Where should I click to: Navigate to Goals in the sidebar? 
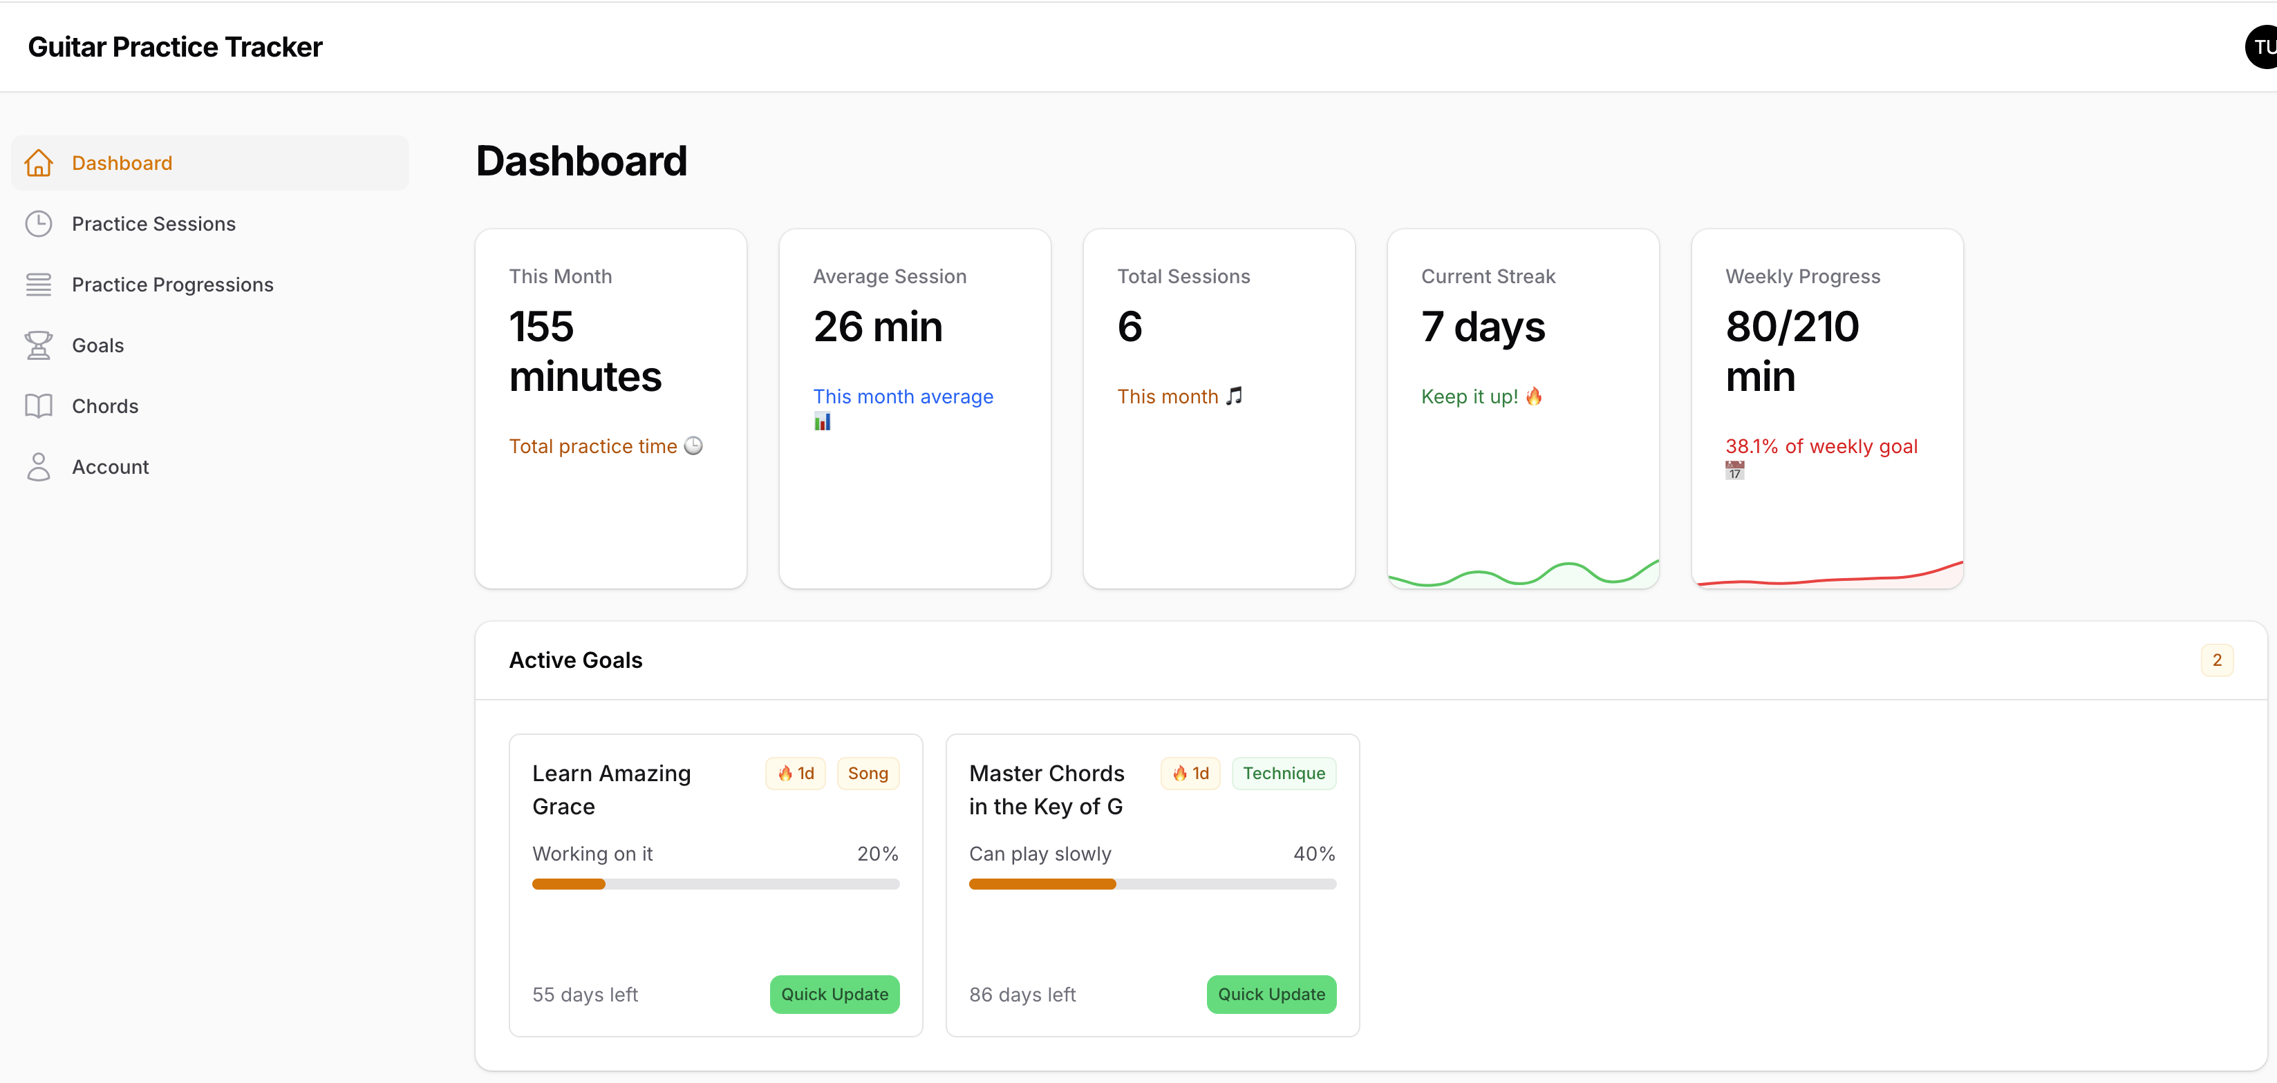[x=98, y=345]
